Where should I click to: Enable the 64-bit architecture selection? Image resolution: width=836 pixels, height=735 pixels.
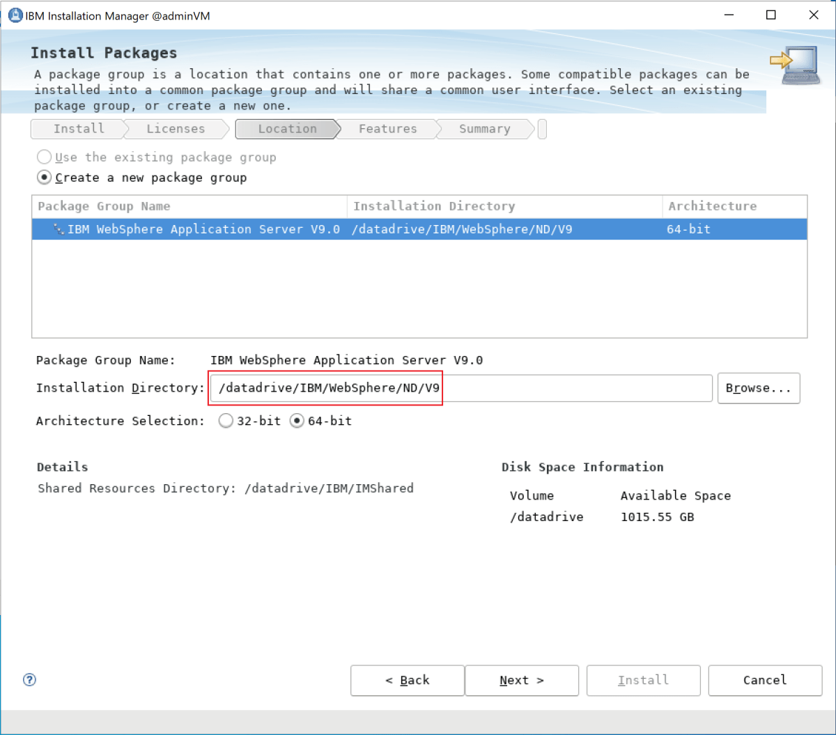pyautogui.click(x=299, y=420)
